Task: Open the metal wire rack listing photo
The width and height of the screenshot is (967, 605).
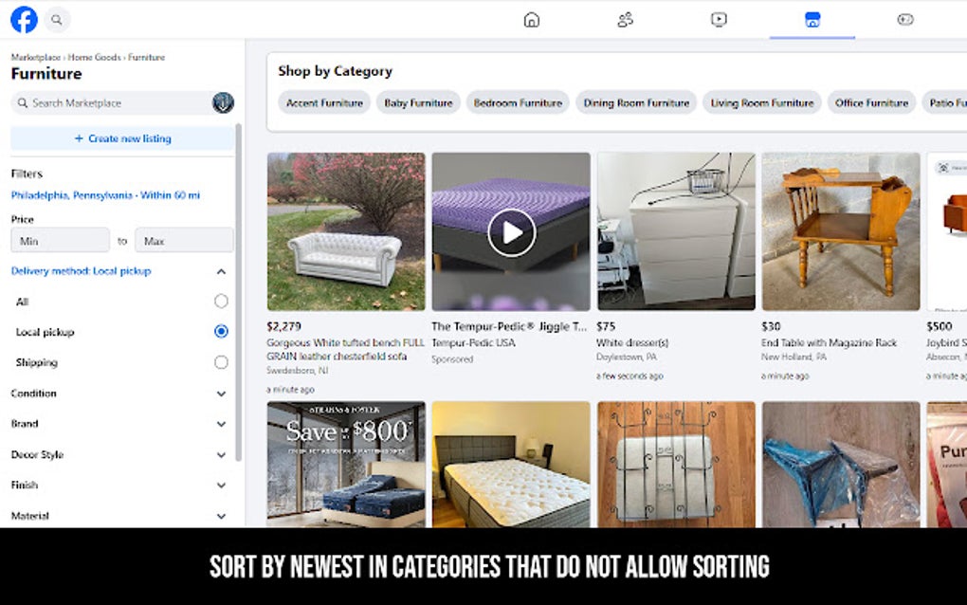Action: [x=676, y=465]
